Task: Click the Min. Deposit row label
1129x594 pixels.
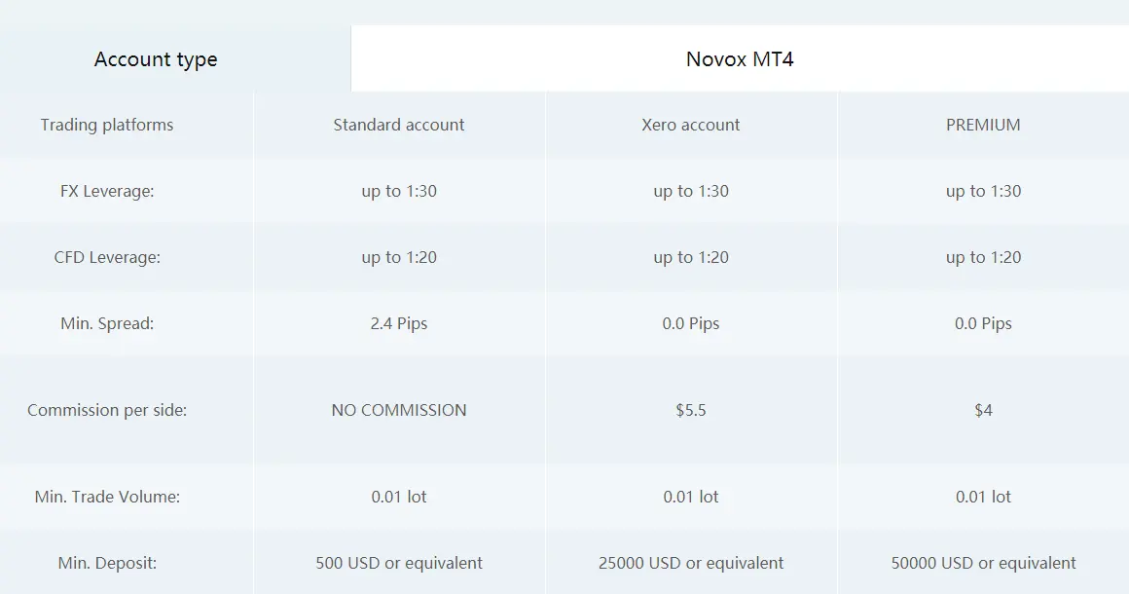Action: point(106,562)
